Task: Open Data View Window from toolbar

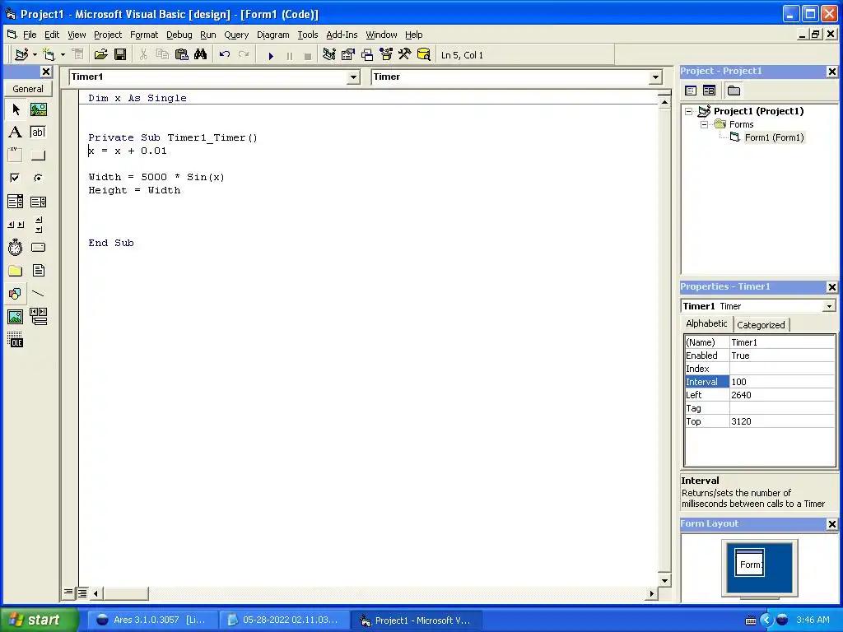Action: tap(424, 55)
